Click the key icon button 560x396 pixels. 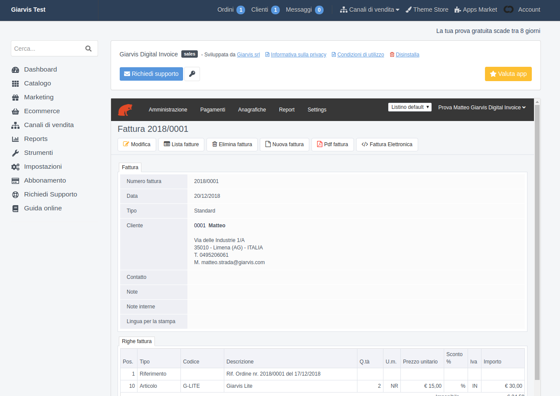(x=192, y=74)
